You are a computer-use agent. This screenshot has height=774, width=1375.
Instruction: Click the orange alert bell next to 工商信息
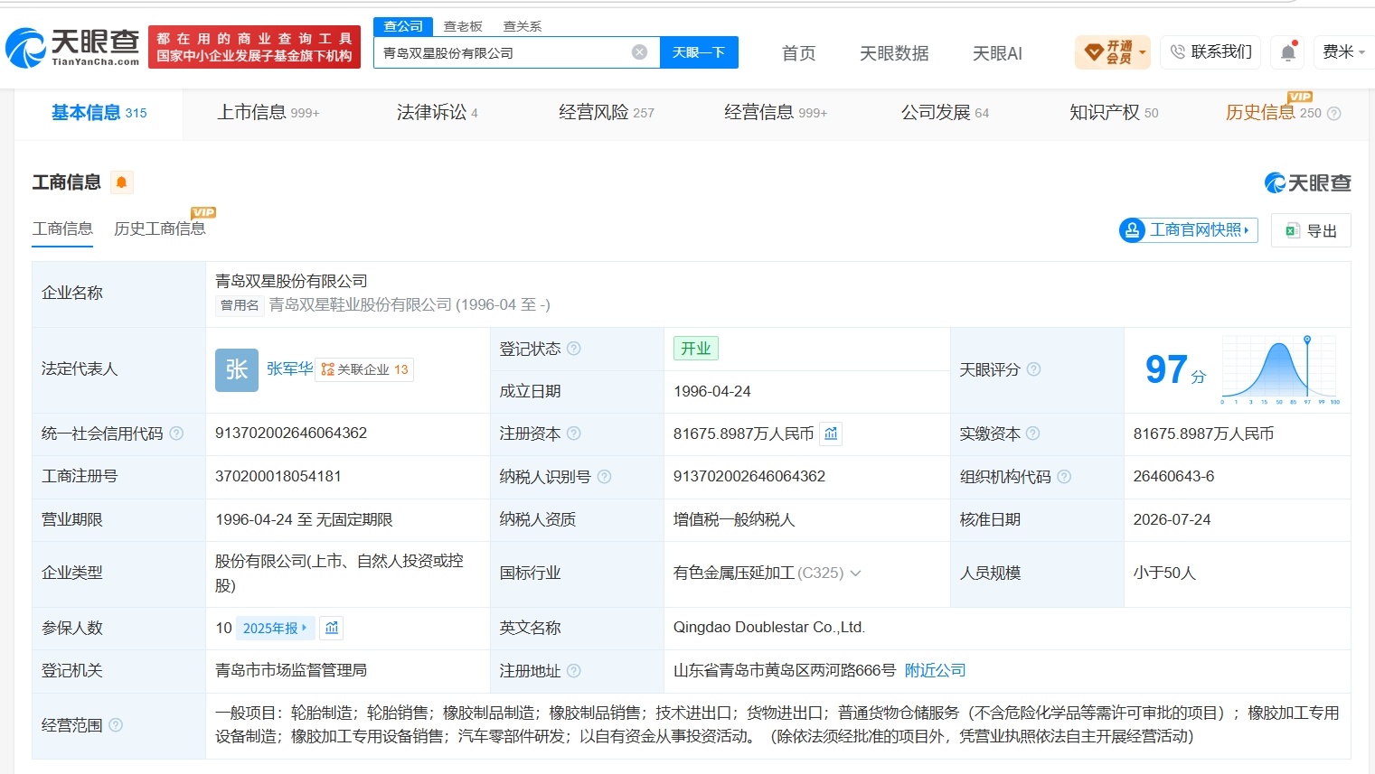[x=121, y=182]
